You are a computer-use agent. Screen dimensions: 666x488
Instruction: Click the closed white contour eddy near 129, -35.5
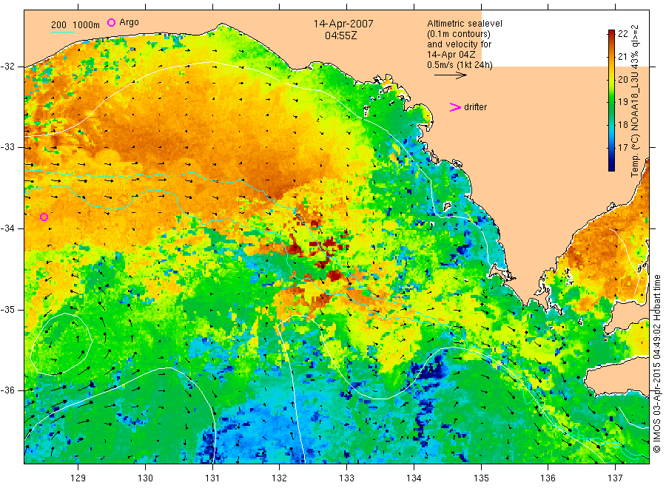(61, 344)
